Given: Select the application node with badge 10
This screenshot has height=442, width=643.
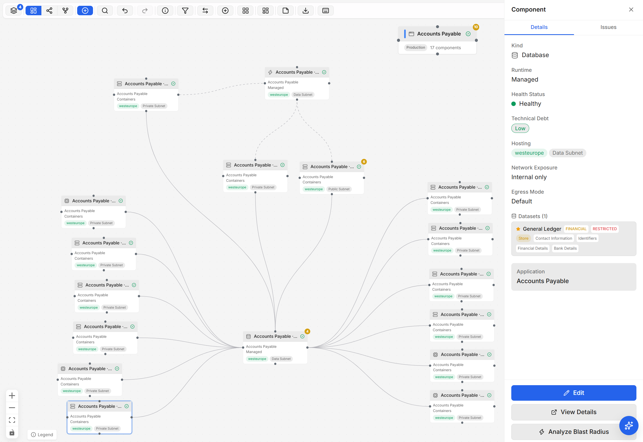Looking at the screenshot, I should coord(437,41).
